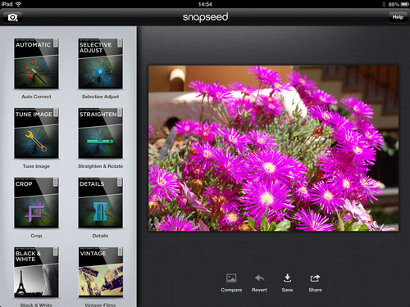Click the Revert label text
410x307 pixels.
pos(259,290)
